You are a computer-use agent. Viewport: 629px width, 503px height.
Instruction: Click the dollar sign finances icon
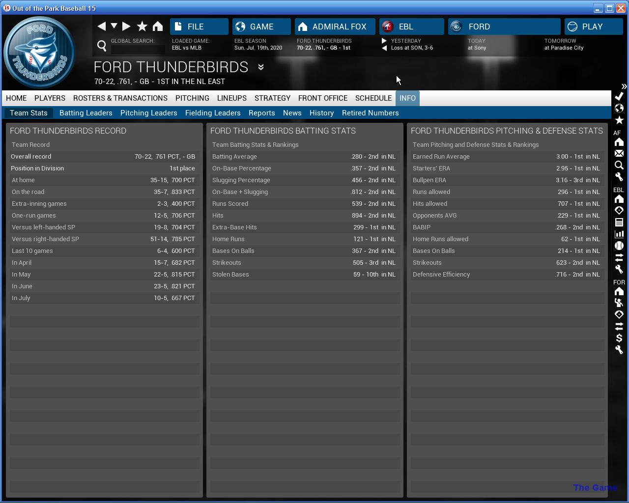tap(619, 338)
